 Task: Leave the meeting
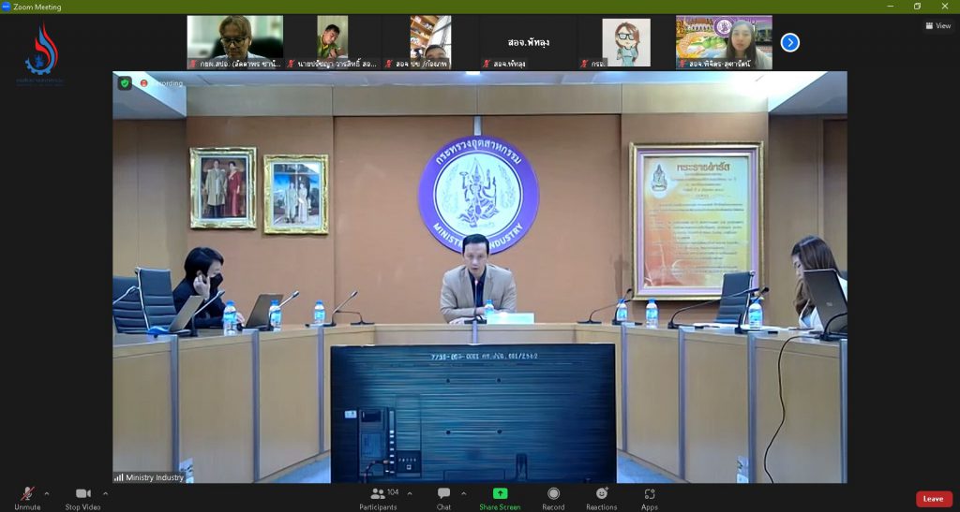933,499
